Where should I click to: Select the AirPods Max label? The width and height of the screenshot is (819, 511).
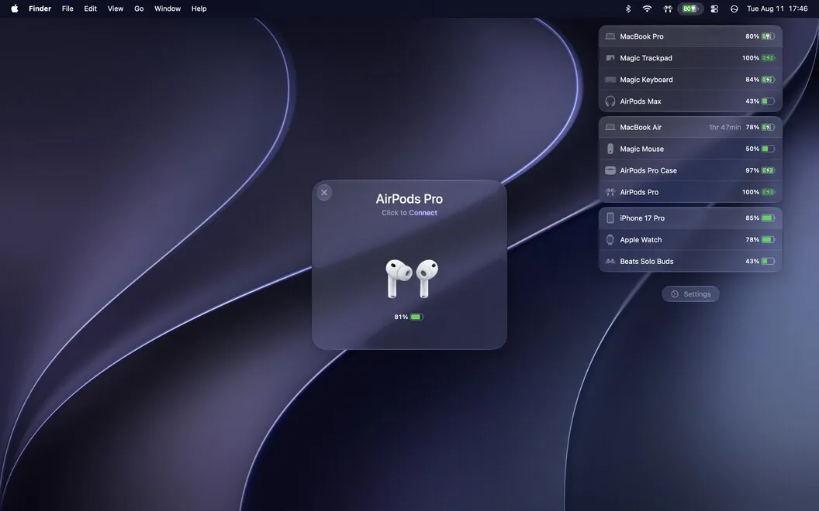point(641,101)
